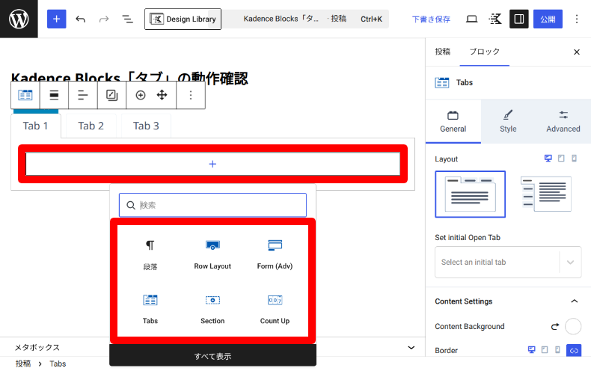Toggle linked Border sides button
The width and height of the screenshot is (591, 371).
pyautogui.click(x=574, y=351)
